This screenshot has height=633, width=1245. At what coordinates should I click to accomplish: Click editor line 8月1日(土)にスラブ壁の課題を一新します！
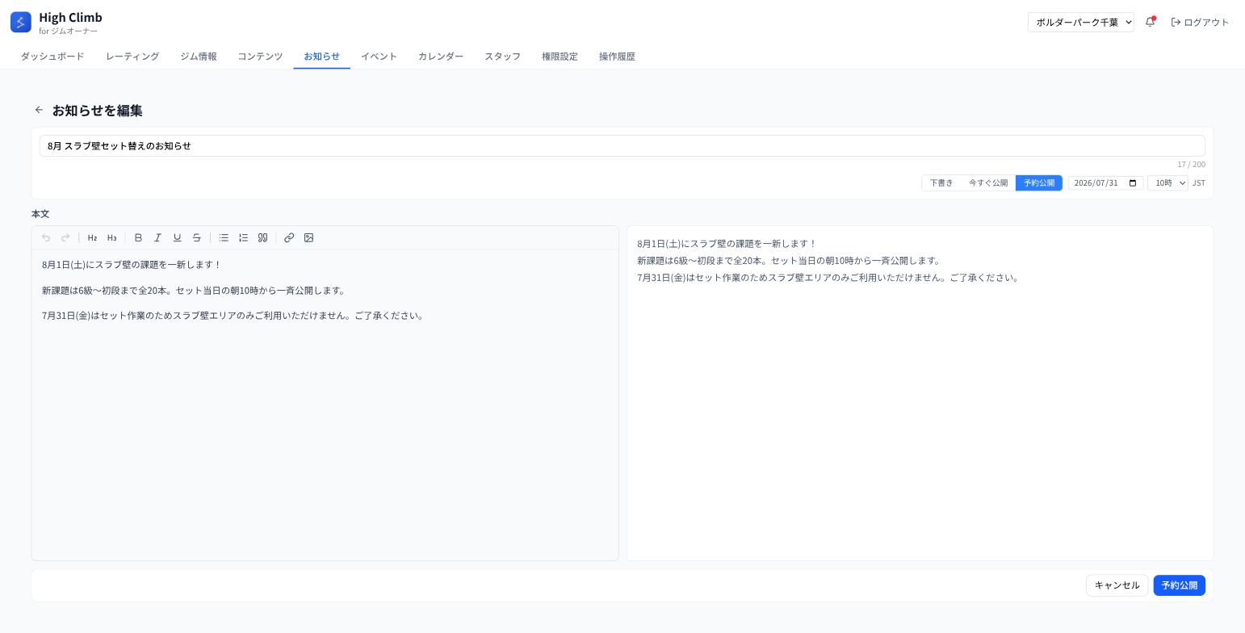pos(132,265)
